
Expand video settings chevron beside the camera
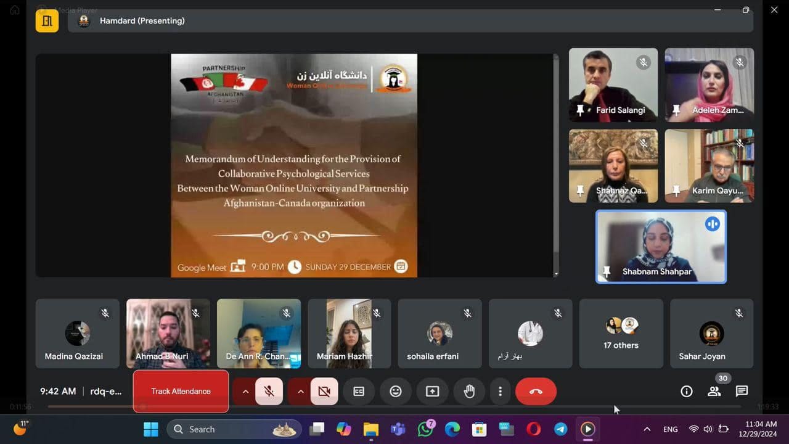click(x=301, y=392)
